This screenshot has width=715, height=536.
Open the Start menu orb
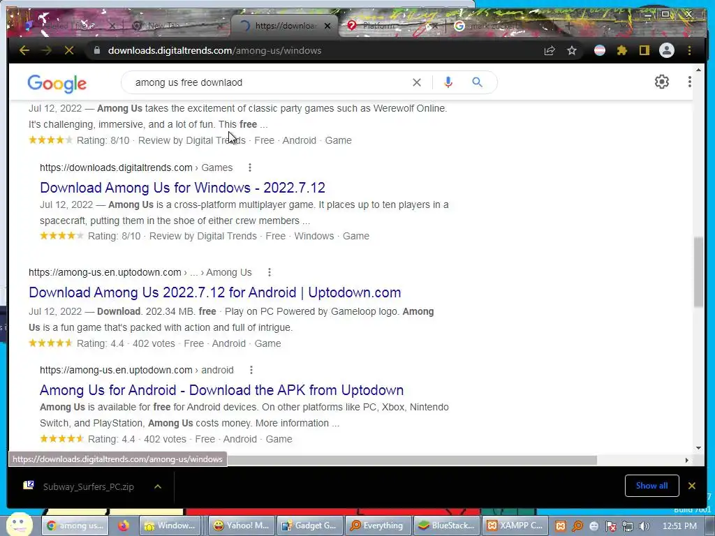[18, 524]
